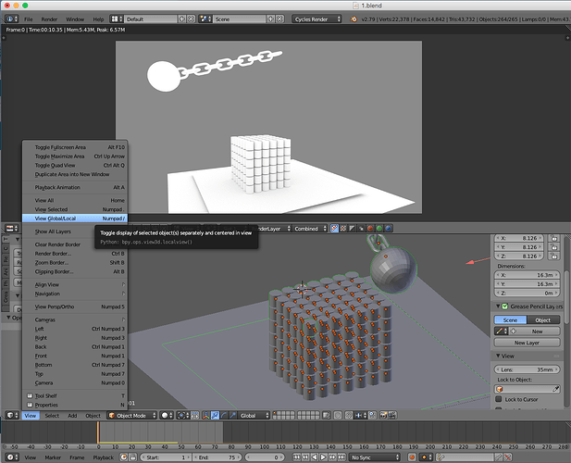
Task: Choose View Persp/Ortho menu entry
Action: point(75,307)
